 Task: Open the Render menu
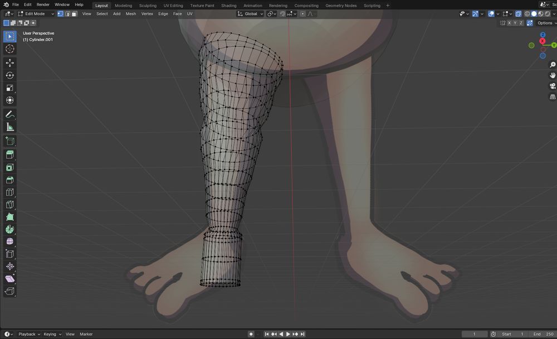(x=43, y=4)
